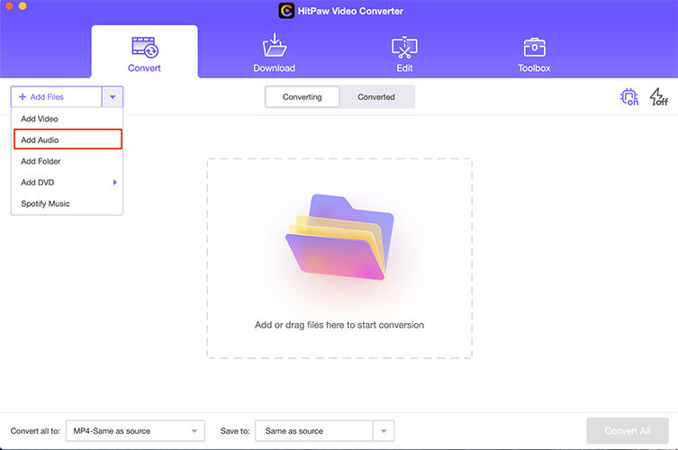Go to the Toolbox tab

[534, 54]
